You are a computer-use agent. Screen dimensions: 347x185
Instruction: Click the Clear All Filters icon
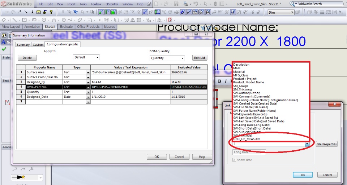pyautogui.click(x=69, y=12)
